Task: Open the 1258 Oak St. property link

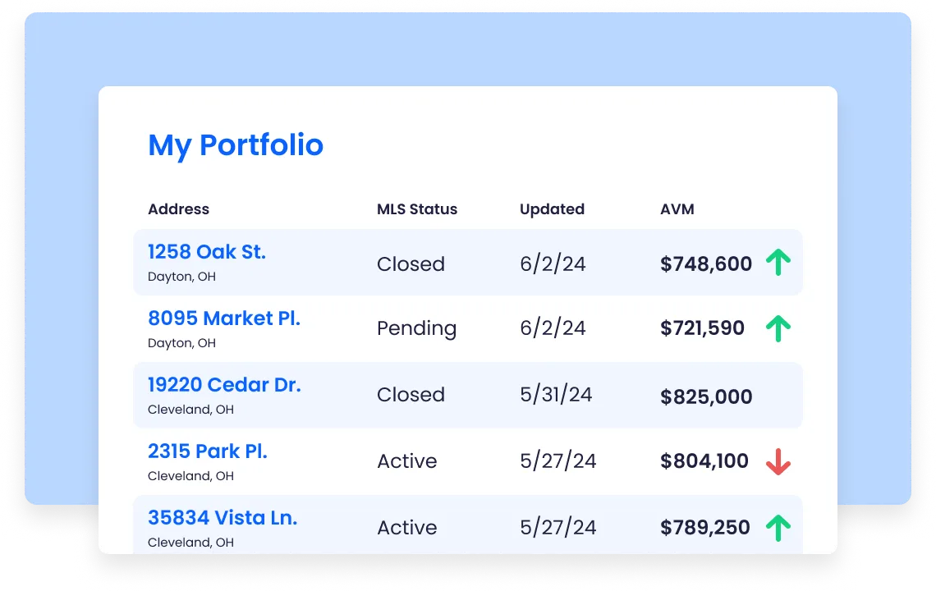Action: point(207,252)
